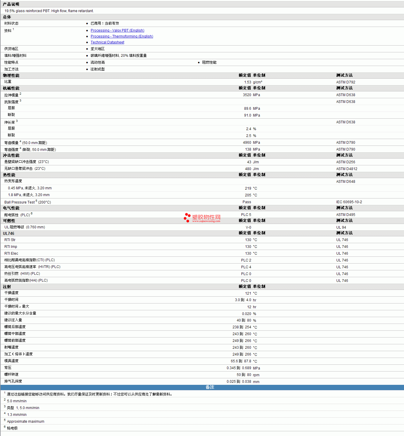The width and height of the screenshot is (404, 436).
Task: Click the 3520 tensile modulus value
Action: [x=247, y=95]
